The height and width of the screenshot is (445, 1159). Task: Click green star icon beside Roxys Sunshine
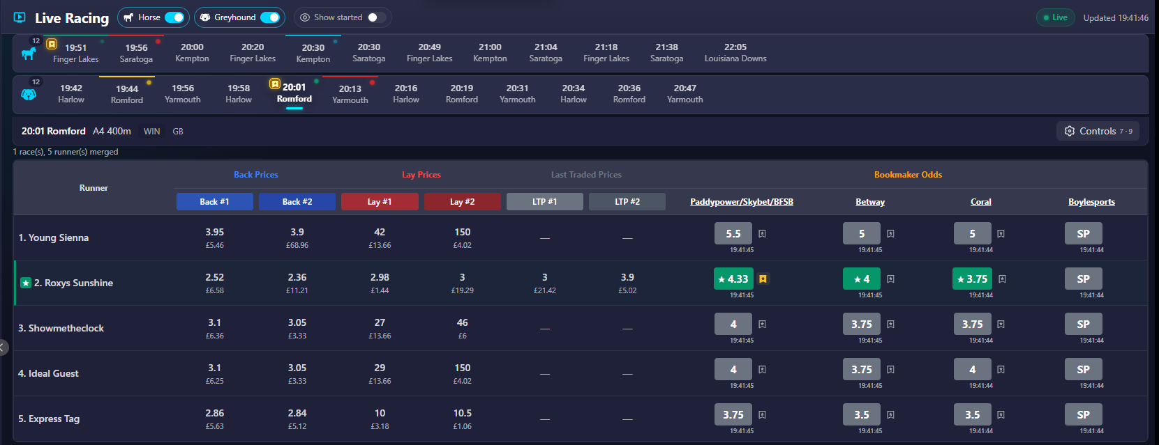pyautogui.click(x=26, y=283)
